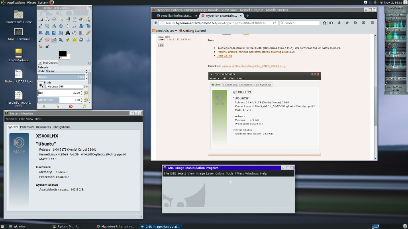Select the Crop tool
Viewport: 408px width, 229px height.
click(x=75, y=26)
